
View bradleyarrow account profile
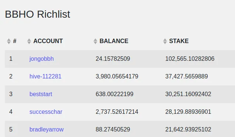coord(46,130)
